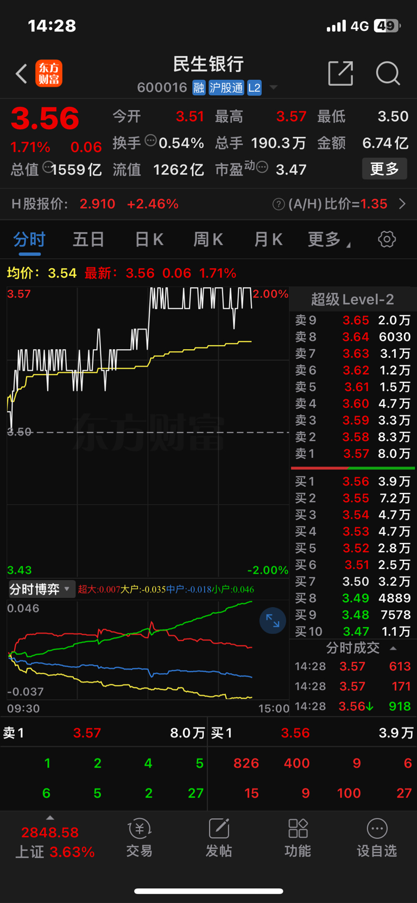This screenshot has width=417, height=903.
Task: Select 卖1 row in order book
Action: 353,454
